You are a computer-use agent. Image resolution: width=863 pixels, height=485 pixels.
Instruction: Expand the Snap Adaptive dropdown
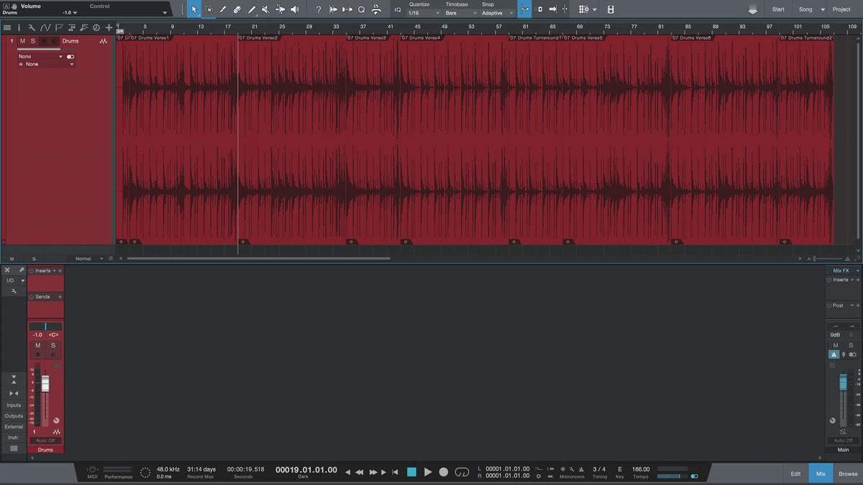498,13
